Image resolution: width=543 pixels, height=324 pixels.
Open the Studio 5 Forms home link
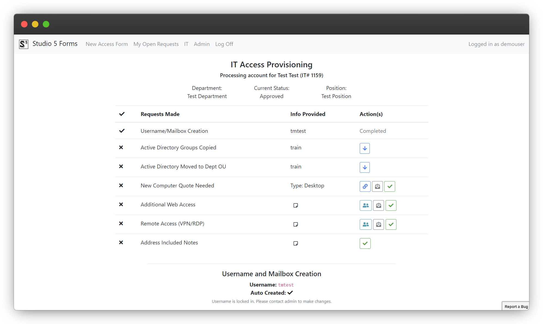tap(55, 44)
